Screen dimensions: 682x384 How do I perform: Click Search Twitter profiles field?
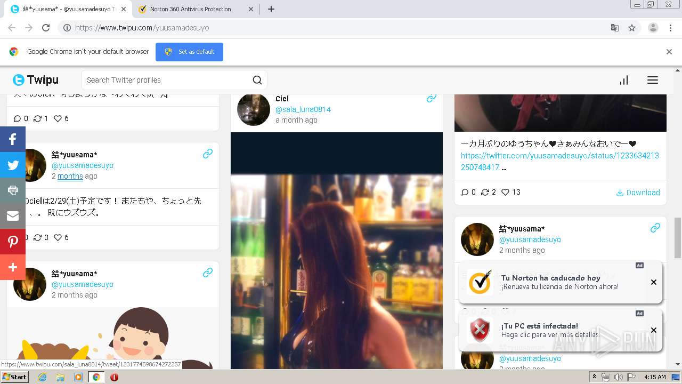167,80
